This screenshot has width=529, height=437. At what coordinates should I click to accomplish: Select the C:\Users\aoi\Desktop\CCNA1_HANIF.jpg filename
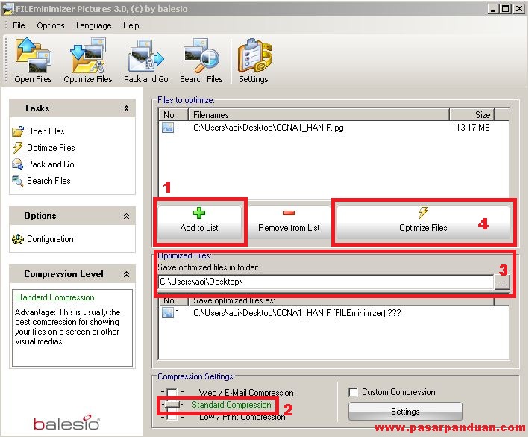(268, 128)
